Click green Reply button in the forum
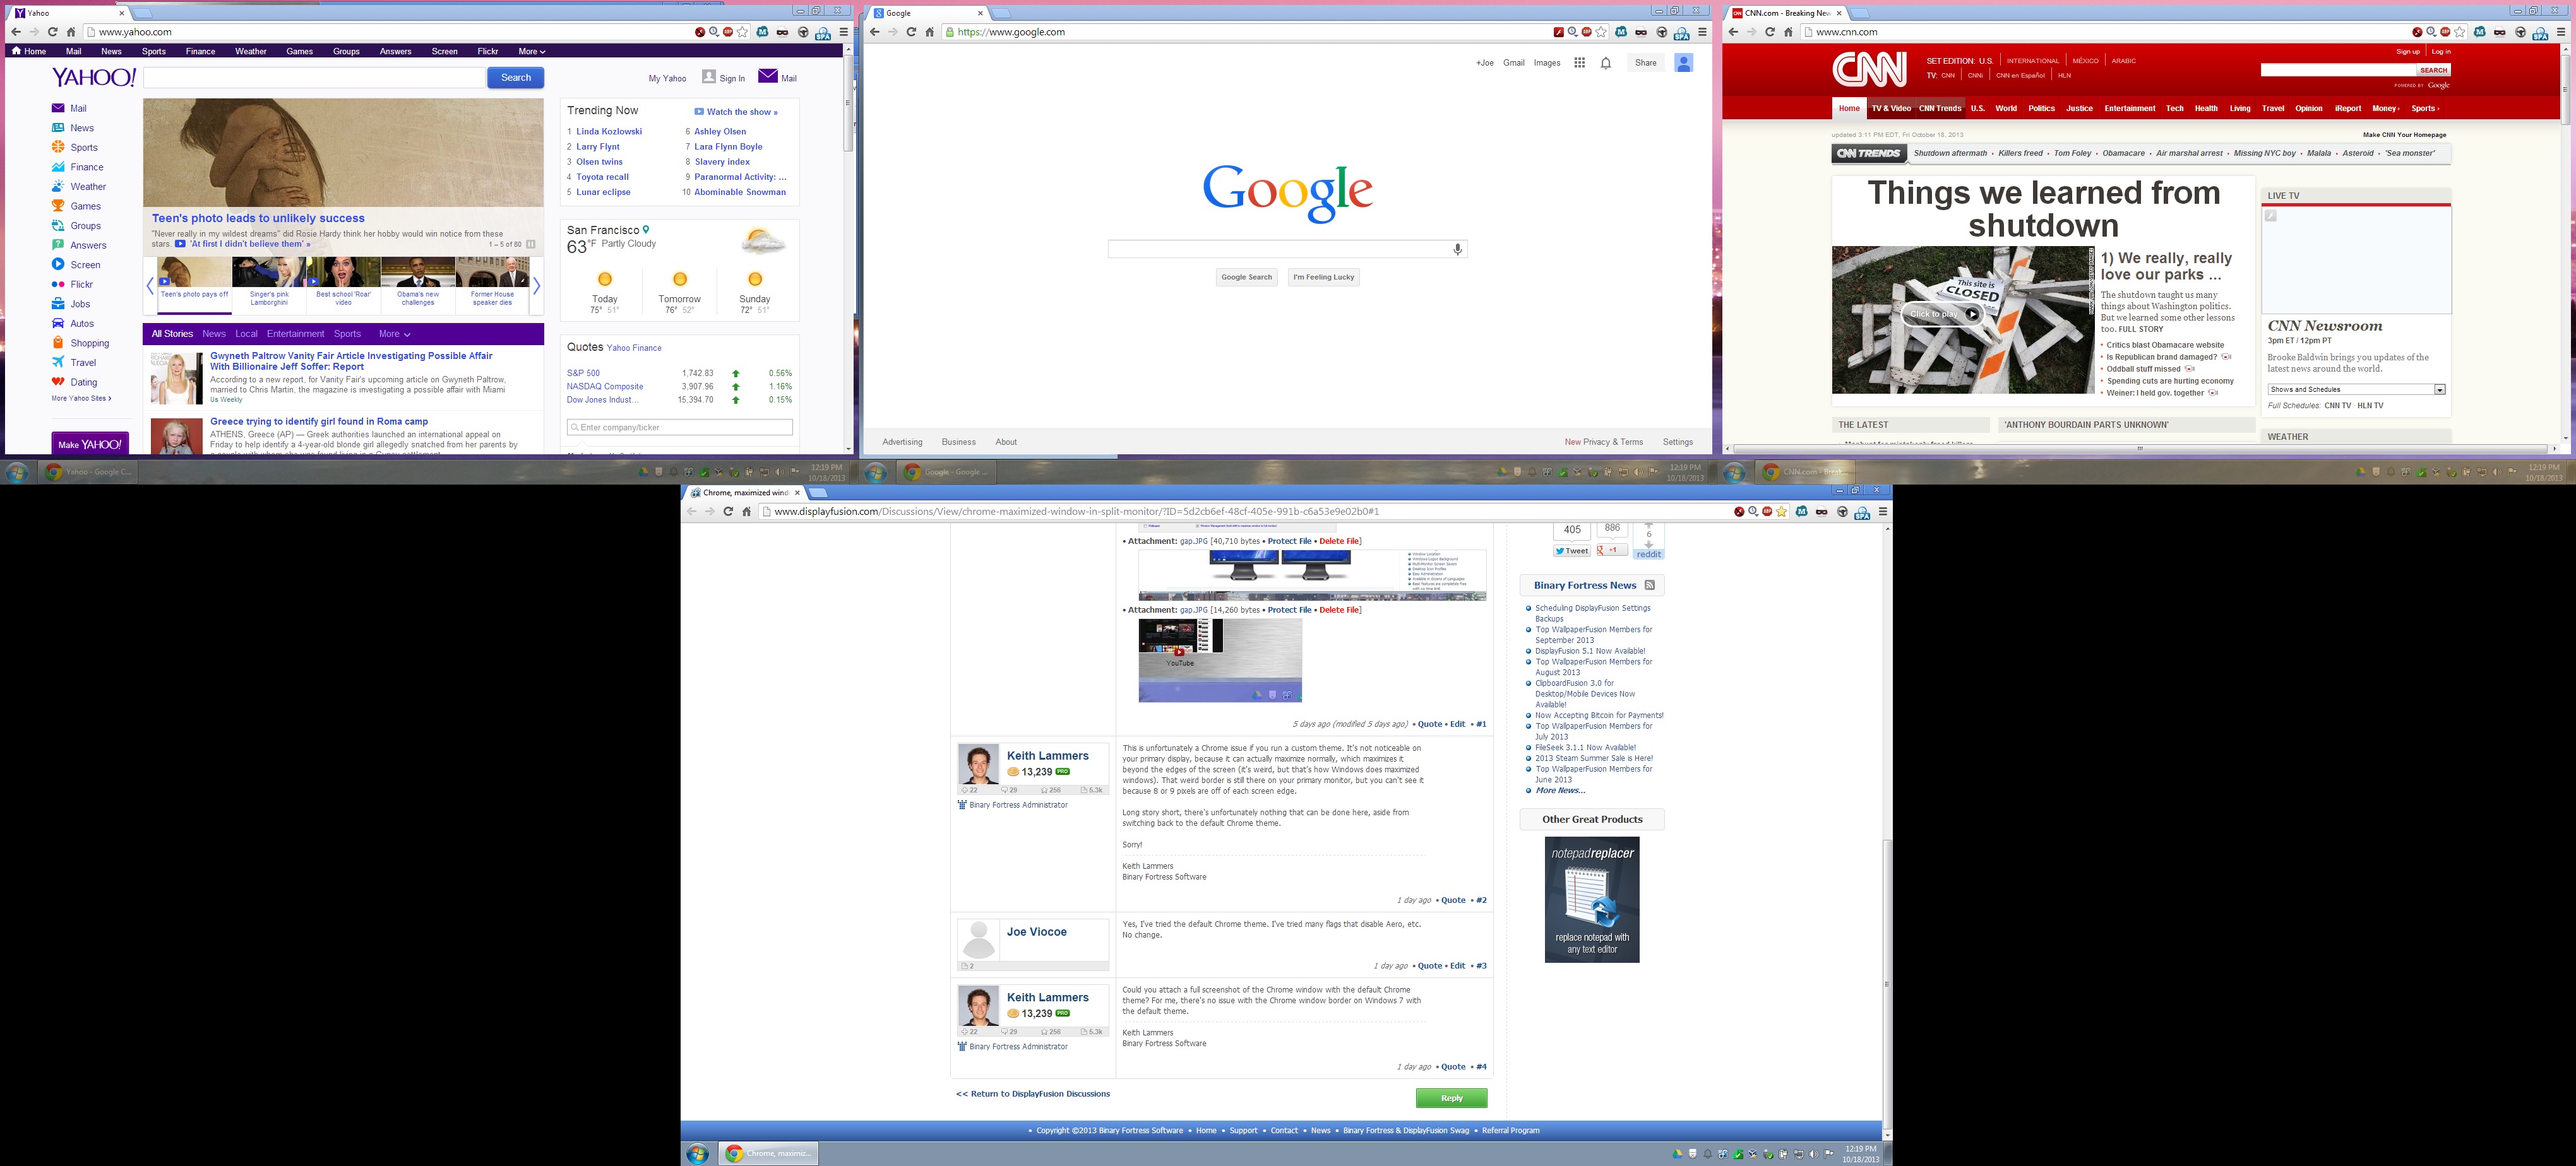This screenshot has width=2576, height=1166. coord(1451,1098)
